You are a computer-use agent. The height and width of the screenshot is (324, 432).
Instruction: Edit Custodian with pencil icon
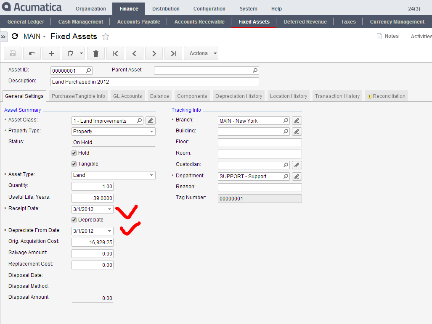tap(297, 165)
